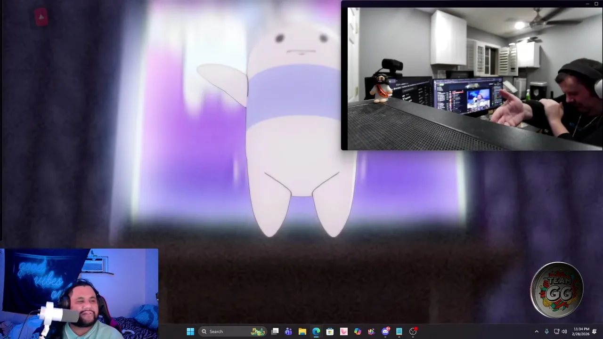603x339 pixels.
Task: Launch Copilot from the taskbar
Action: (358, 331)
